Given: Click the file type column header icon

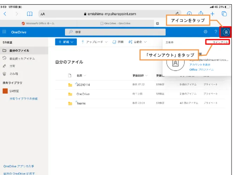Looking at the screenshot, I should (x=70, y=76).
